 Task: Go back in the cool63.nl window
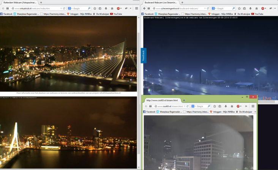coord(146,106)
